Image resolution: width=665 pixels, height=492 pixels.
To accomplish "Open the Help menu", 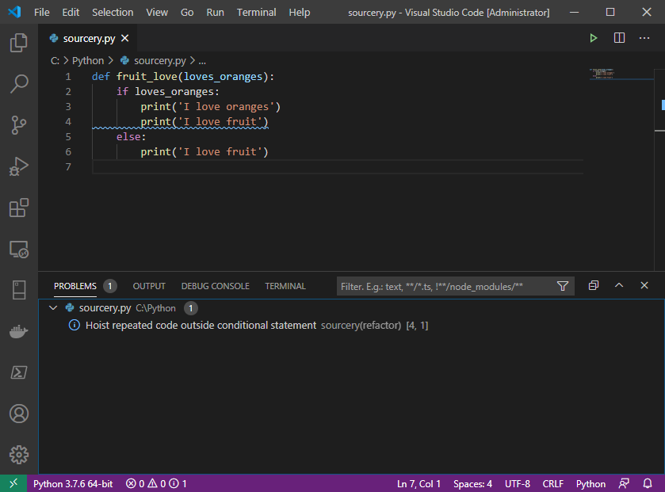I will 300,13.
